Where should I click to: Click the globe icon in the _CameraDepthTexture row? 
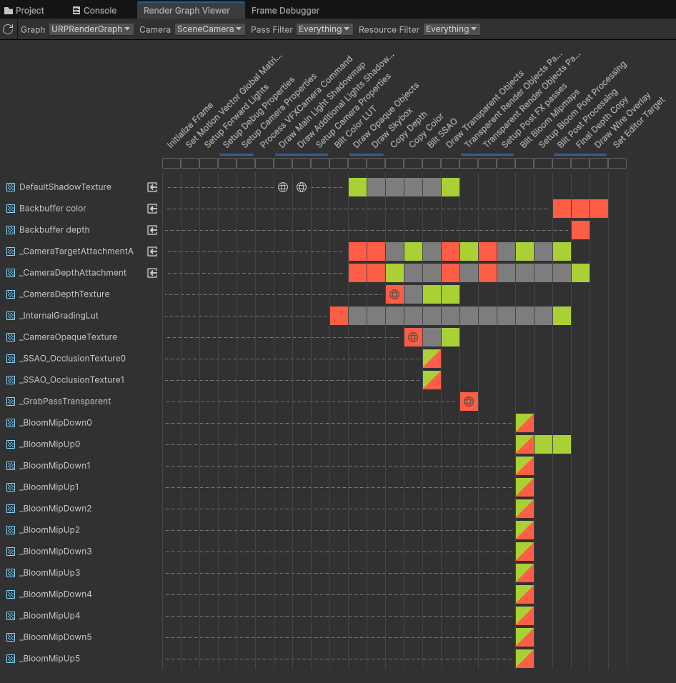point(394,294)
